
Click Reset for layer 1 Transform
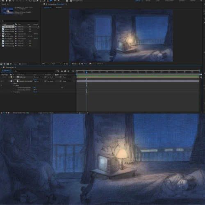35,79
